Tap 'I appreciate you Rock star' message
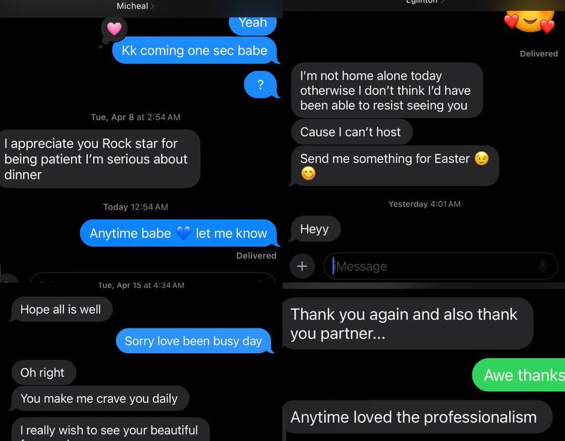565x441 pixels. [99, 159]
